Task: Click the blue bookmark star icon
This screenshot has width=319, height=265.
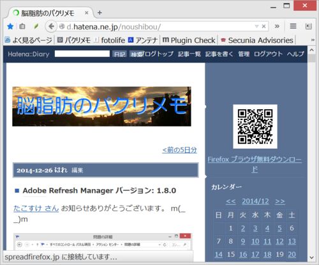Action: [x=10, y=26]
